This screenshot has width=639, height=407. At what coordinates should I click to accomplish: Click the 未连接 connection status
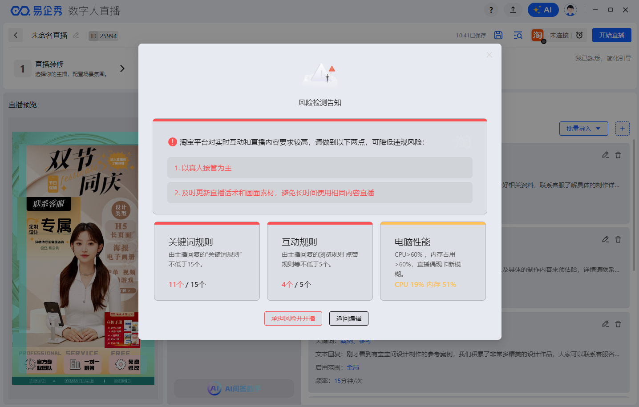coord(559,35)
